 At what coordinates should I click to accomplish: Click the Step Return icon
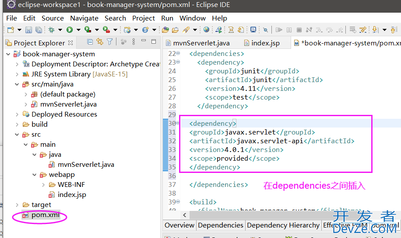(340, 30)
